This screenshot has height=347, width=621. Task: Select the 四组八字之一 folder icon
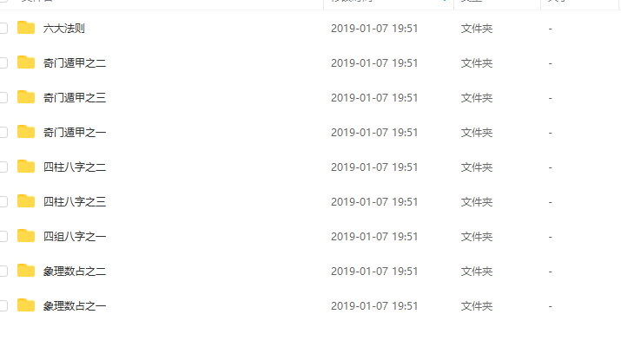coord(26,236)
